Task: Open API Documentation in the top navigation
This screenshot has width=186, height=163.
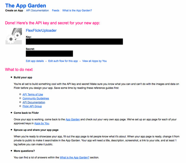Action: 38,11
